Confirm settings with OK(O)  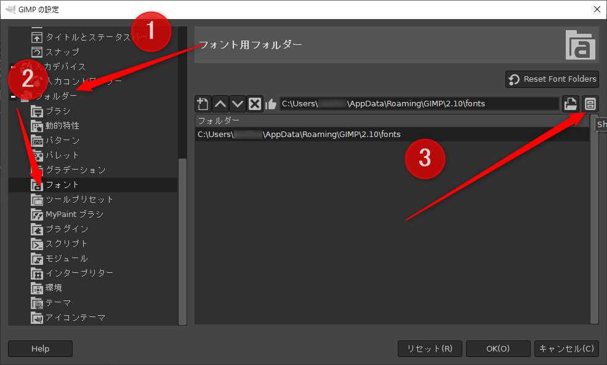[x=498, y=349]
